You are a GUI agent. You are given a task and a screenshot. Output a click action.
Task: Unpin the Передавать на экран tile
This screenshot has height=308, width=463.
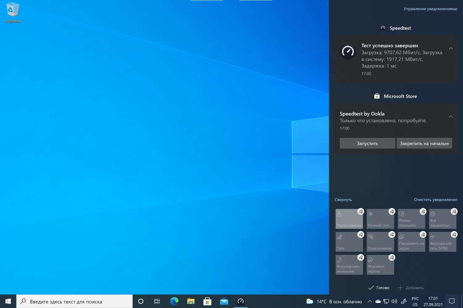tap(423, 234)
